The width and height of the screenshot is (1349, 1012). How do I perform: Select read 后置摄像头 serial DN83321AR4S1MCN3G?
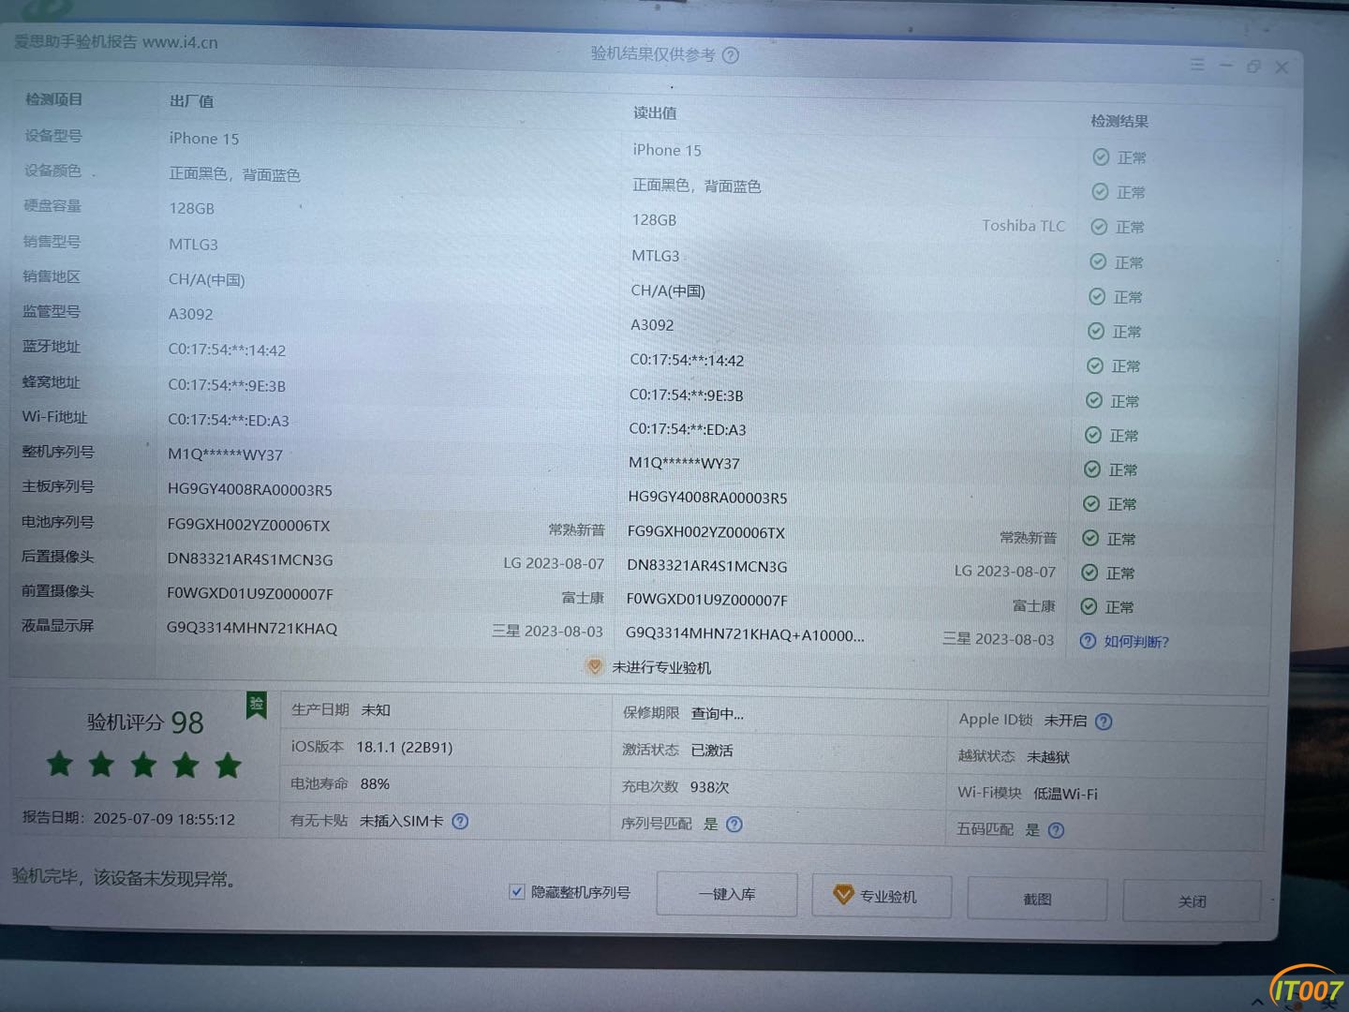(x=707, y=566)
